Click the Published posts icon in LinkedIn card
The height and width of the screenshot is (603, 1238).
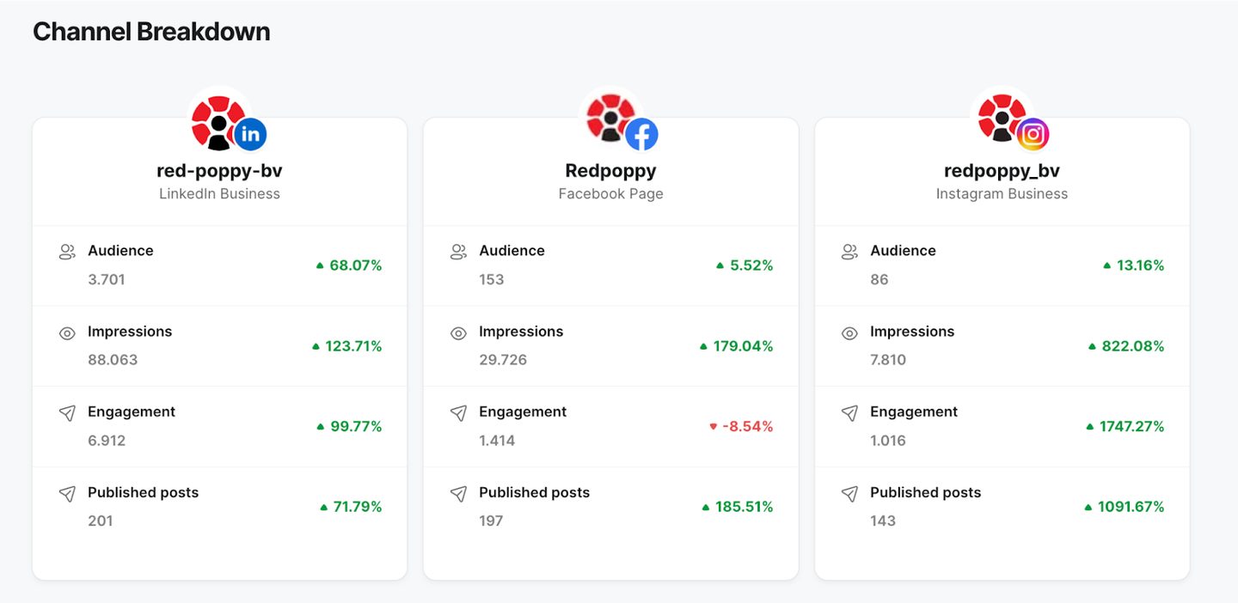click(67, 494)
